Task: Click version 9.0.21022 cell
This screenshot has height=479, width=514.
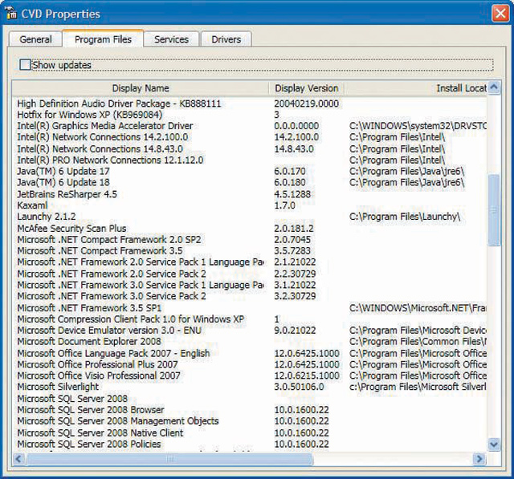Action: point(295,330)
